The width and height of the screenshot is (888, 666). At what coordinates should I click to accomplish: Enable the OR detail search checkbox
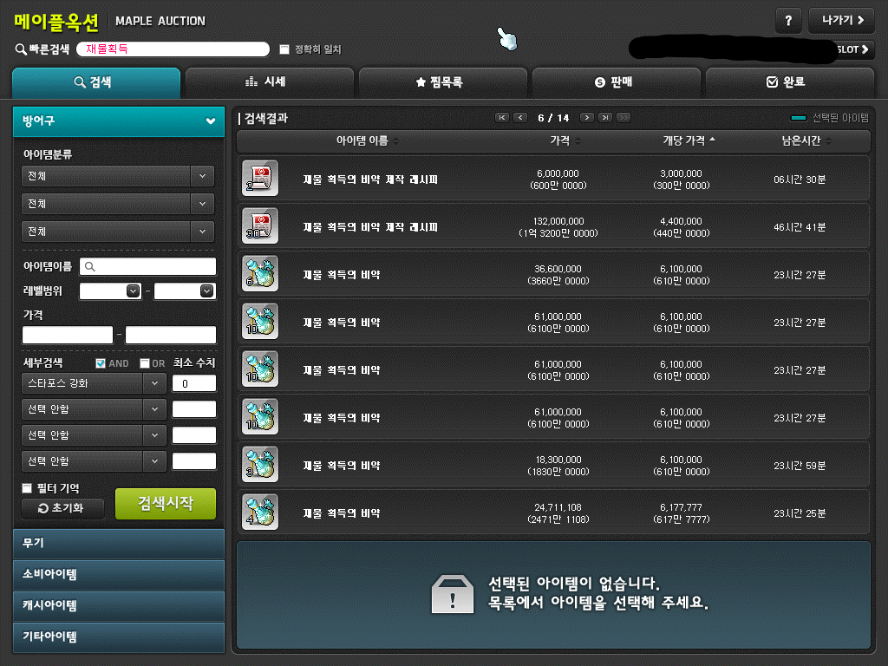[x=145, y=363]
